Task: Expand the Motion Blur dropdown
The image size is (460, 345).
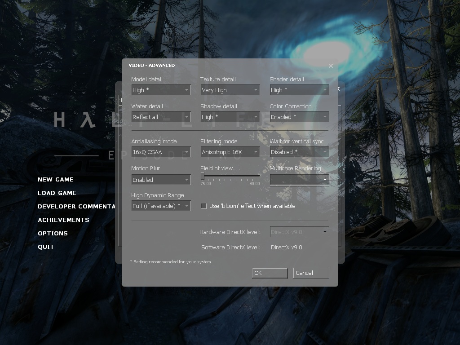Action: click(x=161, y=180)
